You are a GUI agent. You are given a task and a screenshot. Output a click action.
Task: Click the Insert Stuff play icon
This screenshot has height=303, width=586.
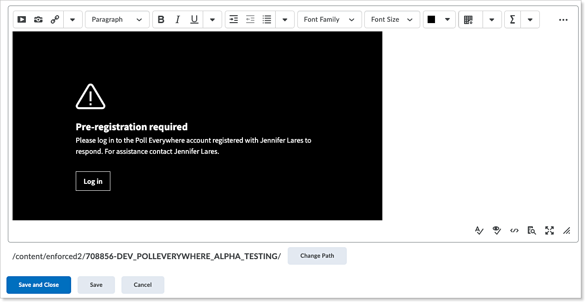[22, 19]
